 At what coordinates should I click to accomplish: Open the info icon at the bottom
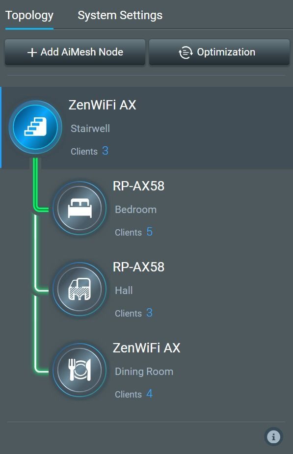pos(273,436)
